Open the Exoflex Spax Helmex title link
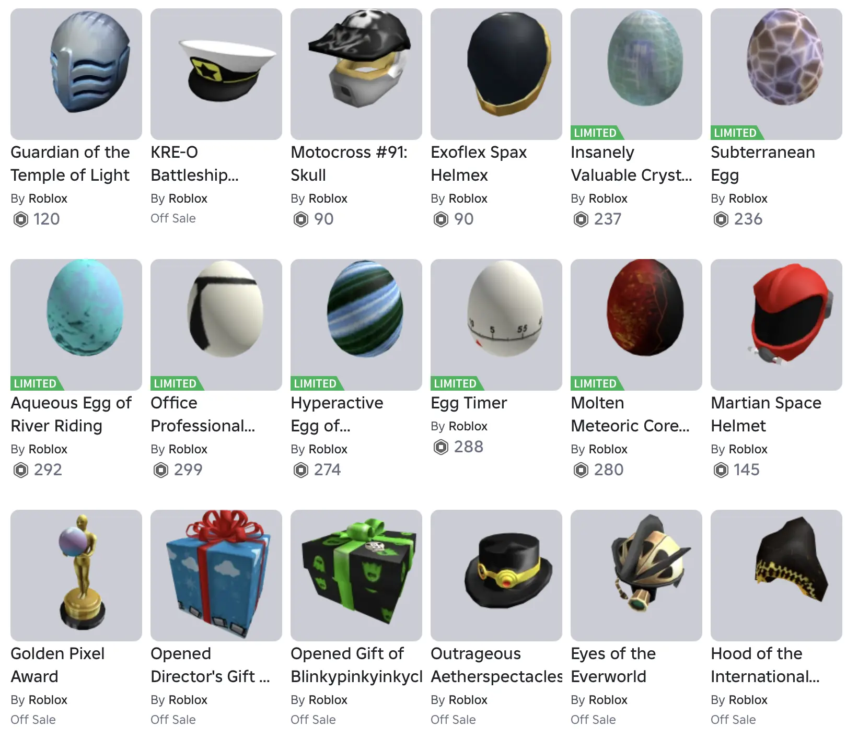This screenshot has width=858, height=750. (479, 163)
